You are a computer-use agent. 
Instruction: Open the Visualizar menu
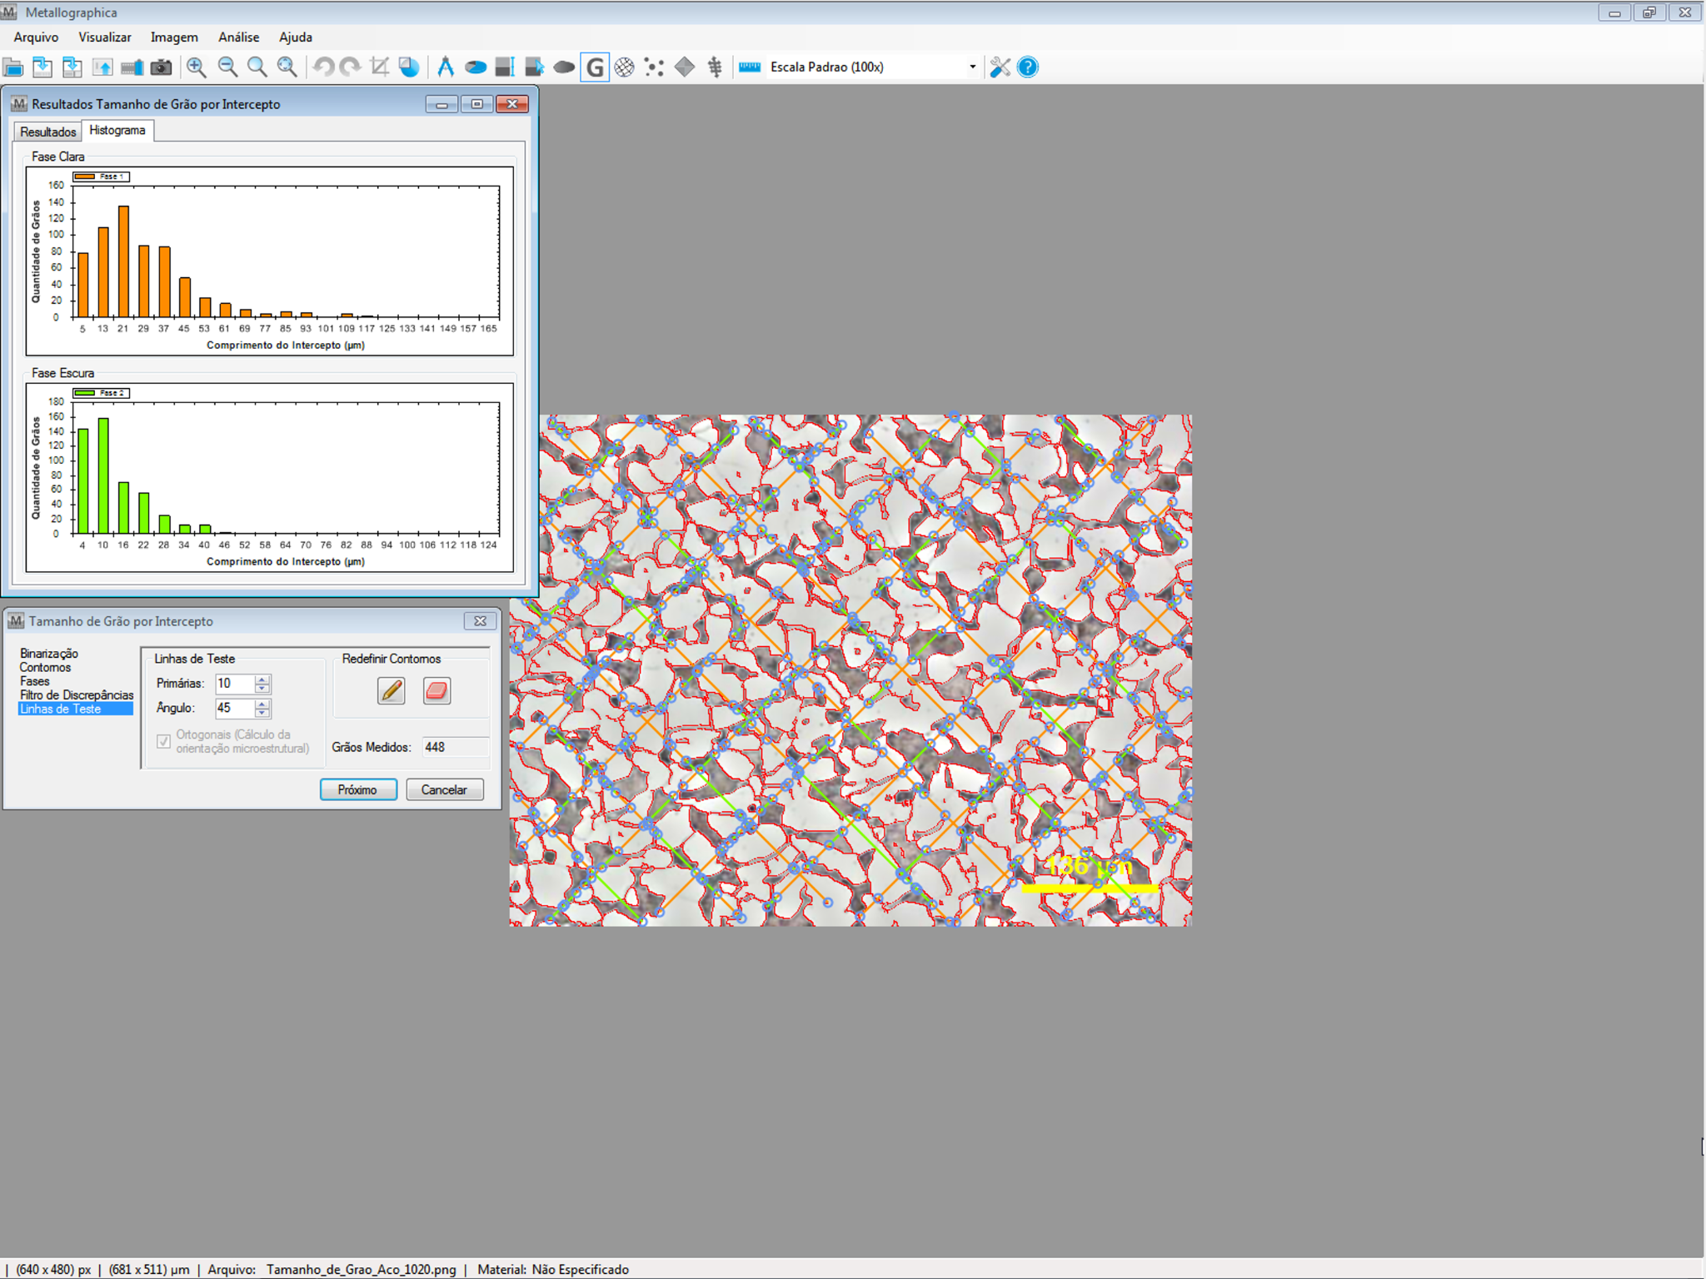(x=105, y=37)
